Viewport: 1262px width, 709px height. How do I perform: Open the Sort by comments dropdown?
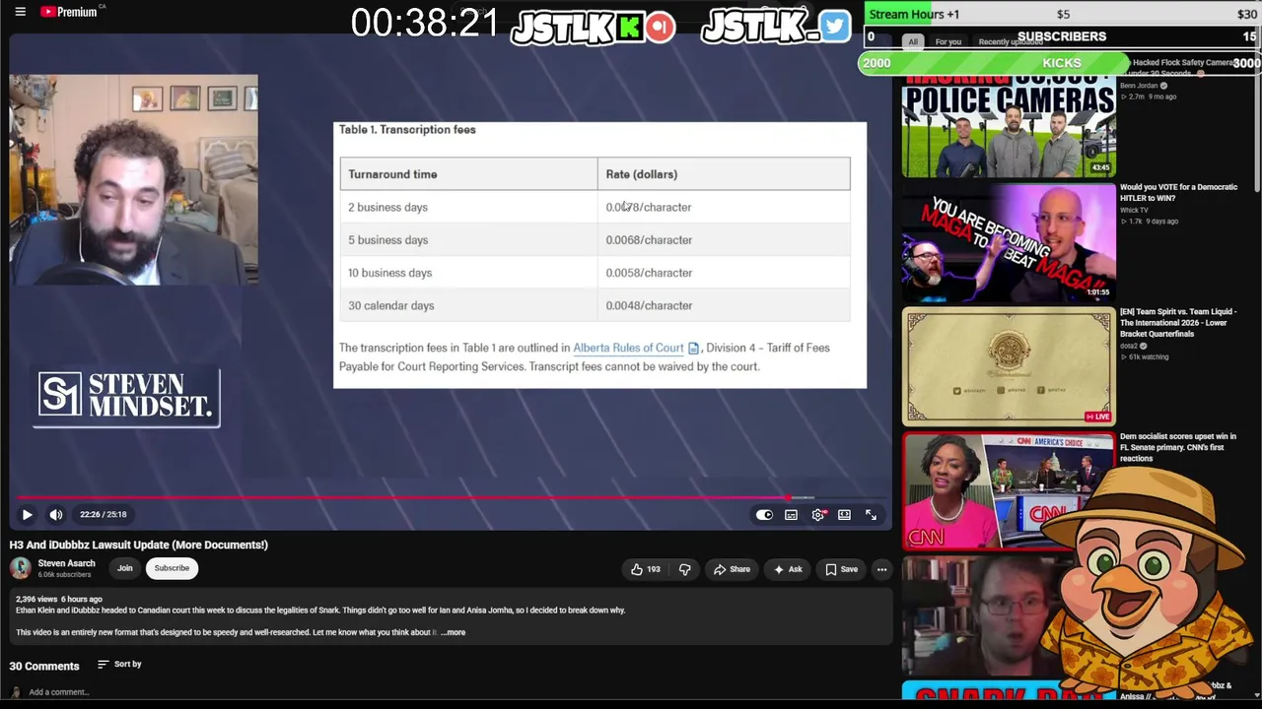click(x=119, y=664)
